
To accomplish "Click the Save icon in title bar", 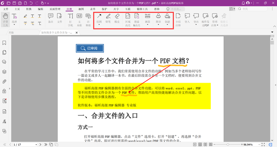I will pos(14,3).
